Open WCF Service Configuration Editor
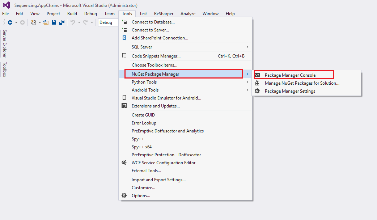377x220 pixels. 186,163
